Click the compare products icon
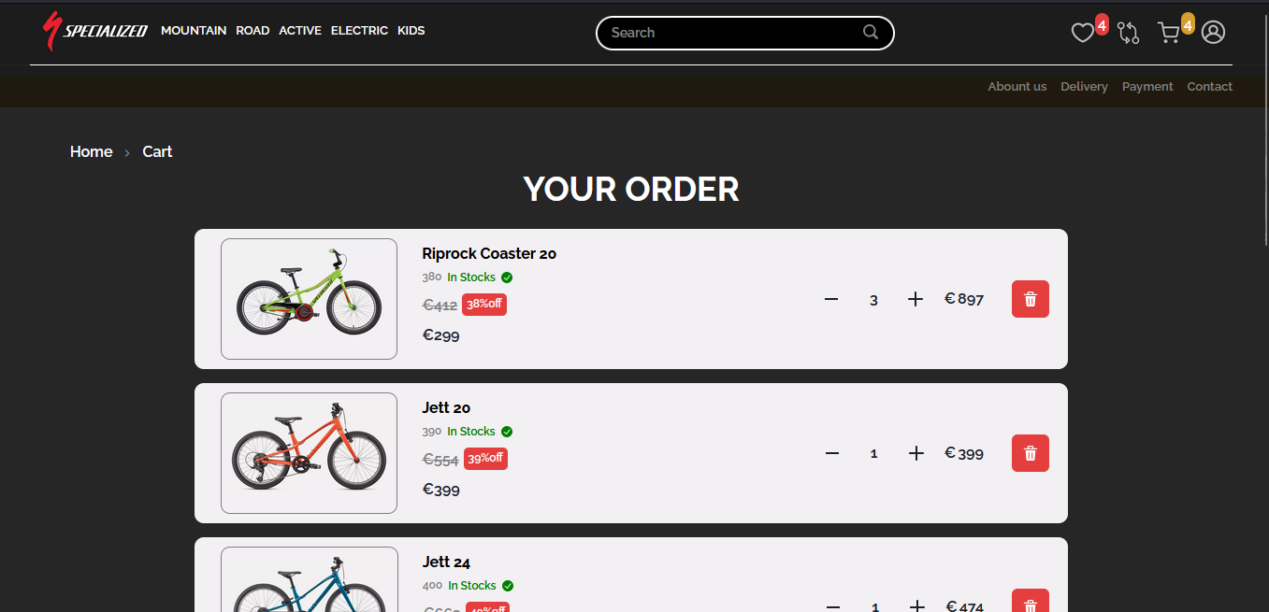 click(x=1128, y=32)
